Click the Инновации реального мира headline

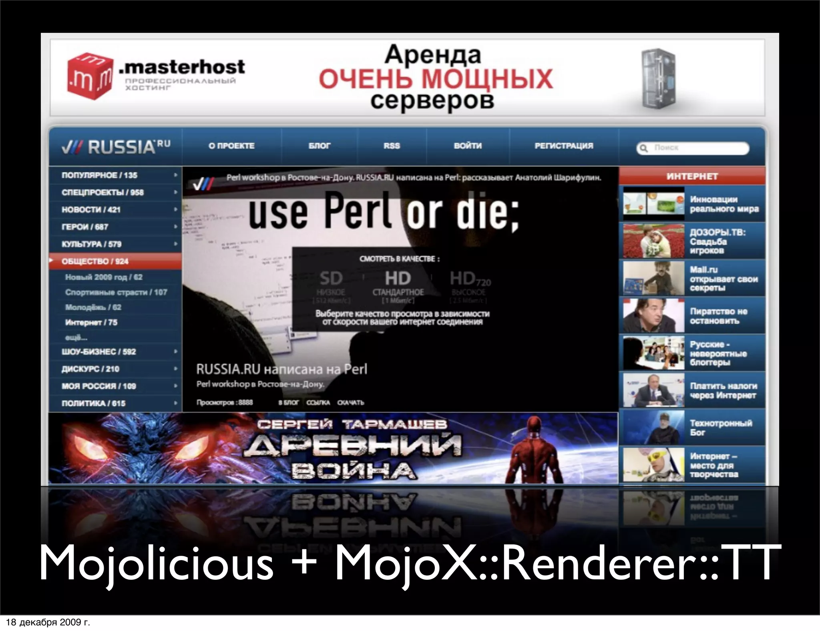click(724, 204)
